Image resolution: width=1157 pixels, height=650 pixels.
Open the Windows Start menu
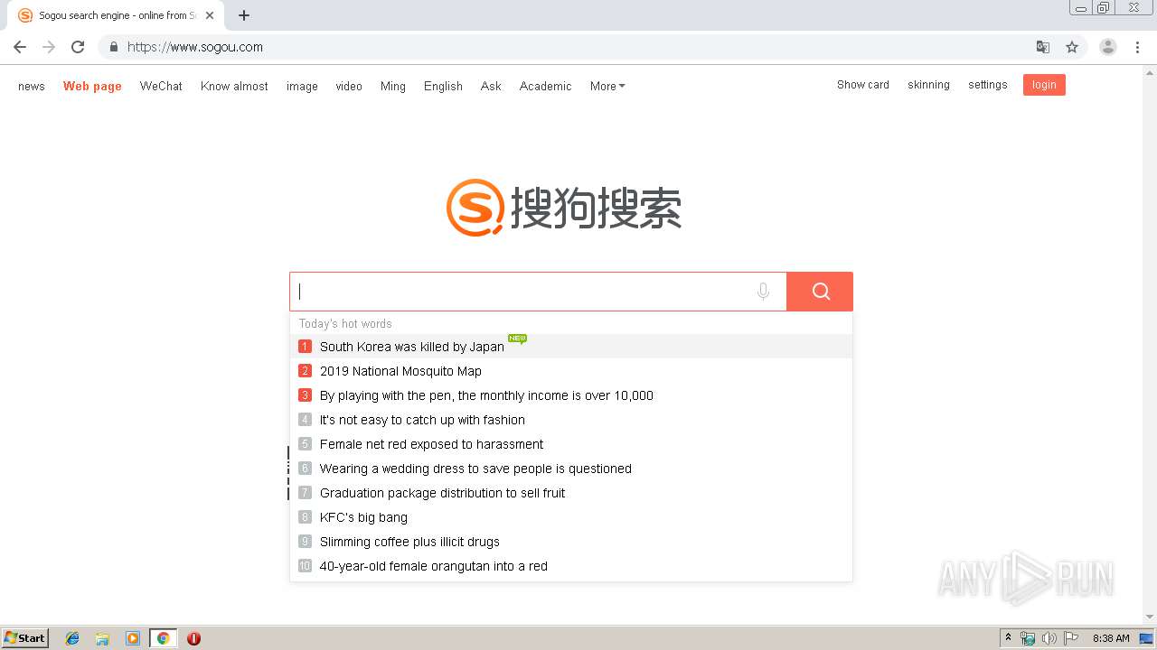(24, 638)
